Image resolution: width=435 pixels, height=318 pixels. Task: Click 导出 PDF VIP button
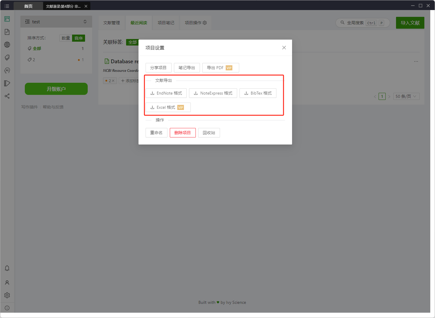(x=221, y=68)
